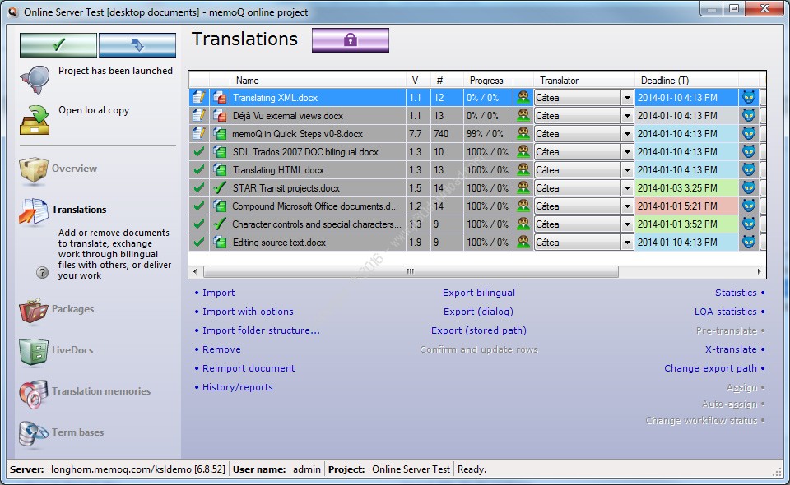This screenshot has width=790, height=485.
Task: Click the blue arrow synchronize button
Action: pos(137,44)
